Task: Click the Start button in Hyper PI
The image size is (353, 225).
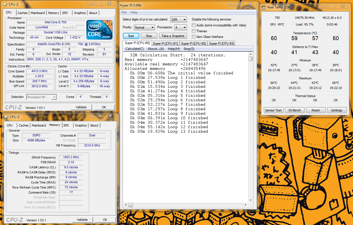Action: [131, 36]
